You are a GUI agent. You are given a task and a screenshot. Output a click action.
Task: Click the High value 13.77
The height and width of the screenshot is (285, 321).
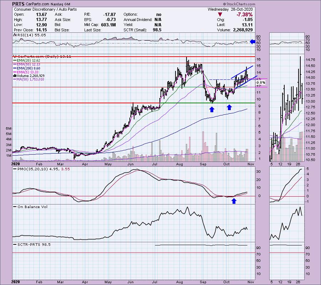pyautogui.click(x=41, y=20)
